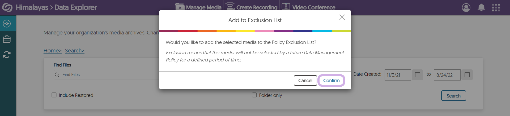Open the briefcase sidebar icon
Viewport: 510px width, 116px height.
click(x=7, y=39)
